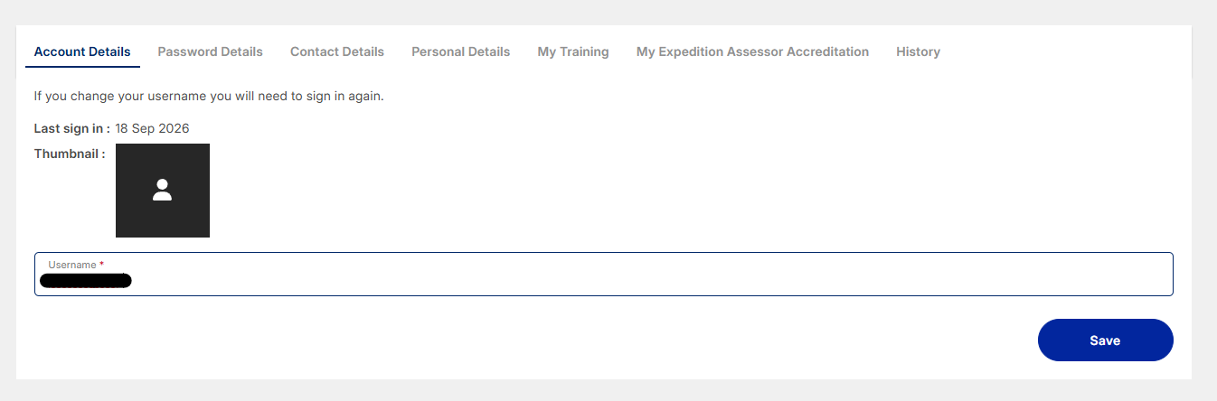The image size is (1217, 401).
Task: Open the Password Details tab
Action: 210,51
